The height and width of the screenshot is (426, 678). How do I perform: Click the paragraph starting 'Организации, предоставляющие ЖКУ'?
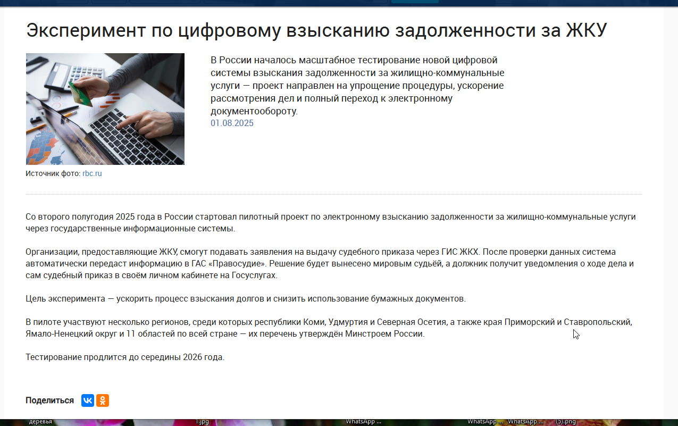330,264
